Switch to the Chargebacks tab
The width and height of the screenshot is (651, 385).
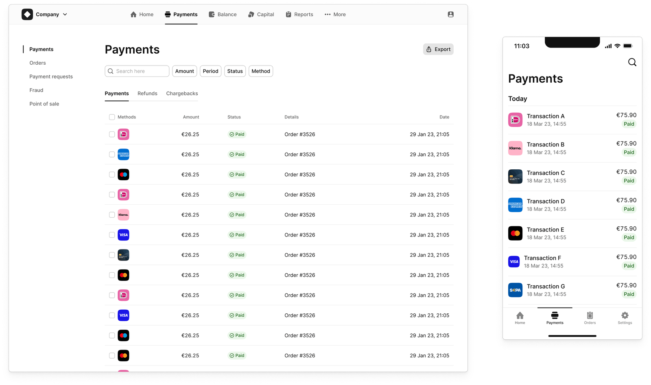click(x=182, y=94)
